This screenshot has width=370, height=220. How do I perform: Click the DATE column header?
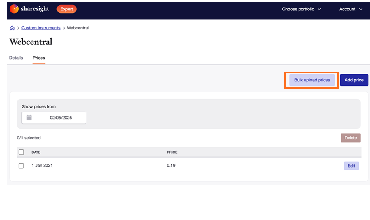(36, 152)
